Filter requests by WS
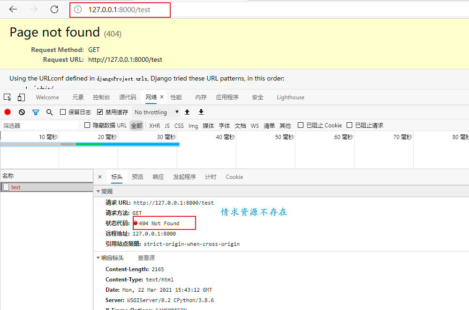This screenshot has width=469, height=310. pos(255,125)
